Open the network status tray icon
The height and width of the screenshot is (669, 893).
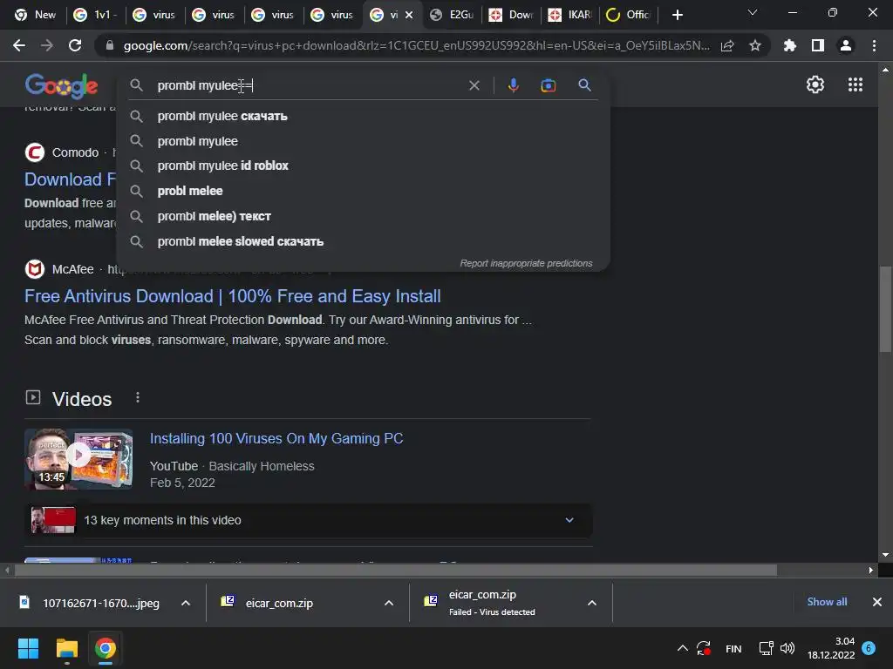766,648
